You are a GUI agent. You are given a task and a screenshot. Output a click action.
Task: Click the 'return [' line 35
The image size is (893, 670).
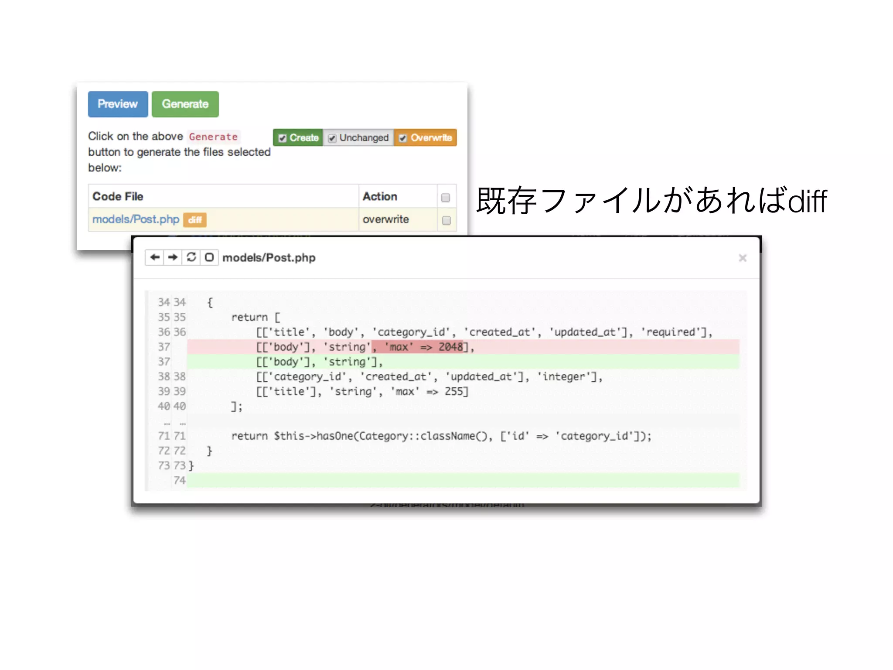pos(256,317)
